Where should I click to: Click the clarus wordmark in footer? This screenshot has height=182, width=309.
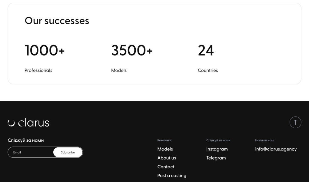click(34, 122)
